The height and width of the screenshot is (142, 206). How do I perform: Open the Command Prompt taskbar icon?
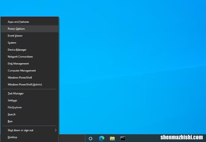point(123,138)
